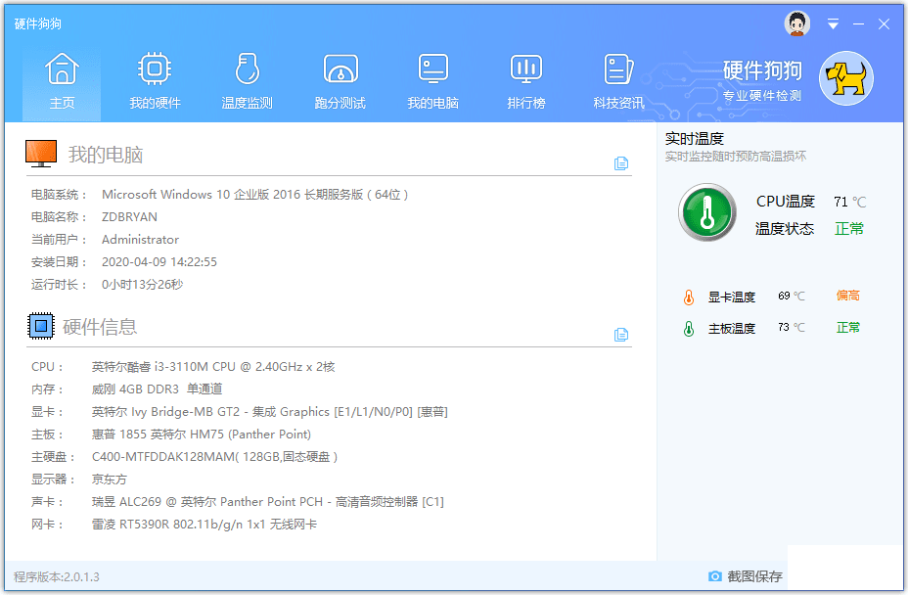The height and width of the screenshot is (595, 908).
Task: Click the user avatar icon in title bar
Action: (797, 23)
